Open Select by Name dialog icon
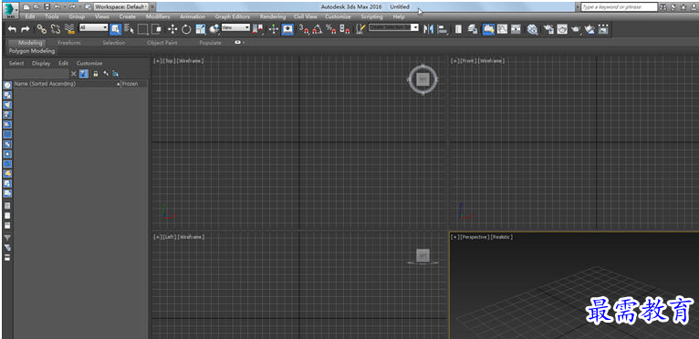The image size is (699, 339). point(130,29)
